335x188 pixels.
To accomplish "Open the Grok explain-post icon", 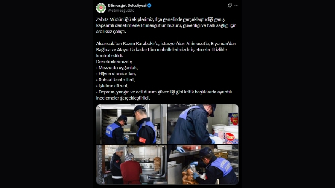I will pyautogui.click(x=230, y=6).
